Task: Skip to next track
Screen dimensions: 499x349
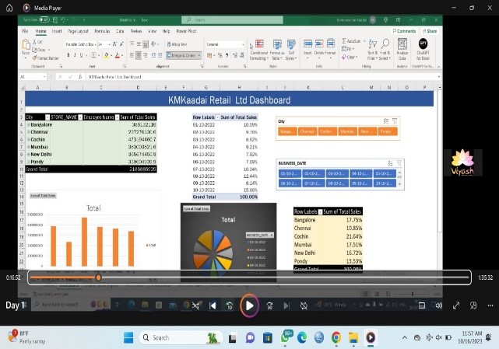Action: (286, 305)
